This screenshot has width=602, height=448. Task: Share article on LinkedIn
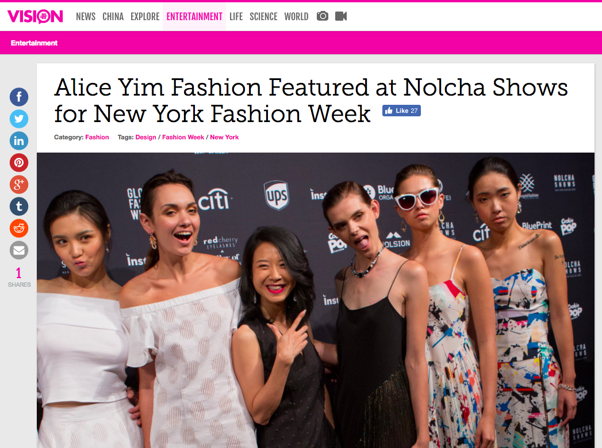click(19, 141)
